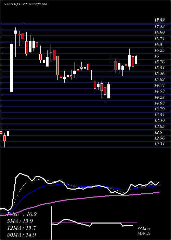Click the 12MA : 15.7 readout

point(22,228)
